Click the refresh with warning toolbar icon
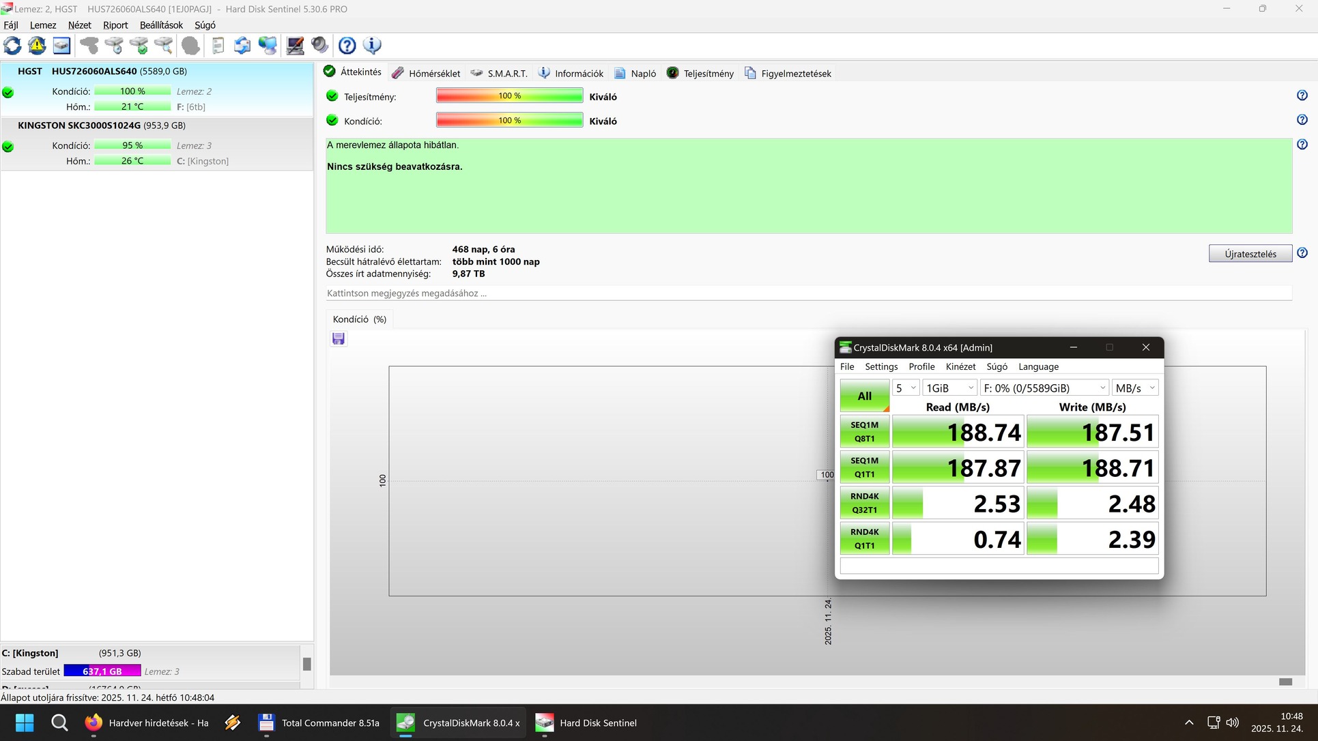This screenshot has height=741, width=1318. click(x=37, y=46)
